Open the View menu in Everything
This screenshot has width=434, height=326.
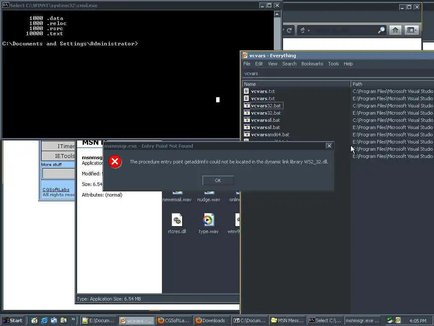[273, 64]
